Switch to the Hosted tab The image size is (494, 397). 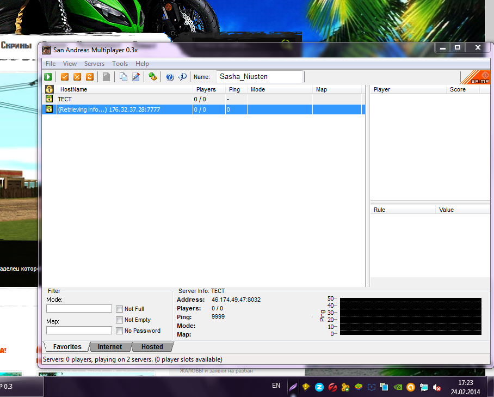(x=152, y=347)
